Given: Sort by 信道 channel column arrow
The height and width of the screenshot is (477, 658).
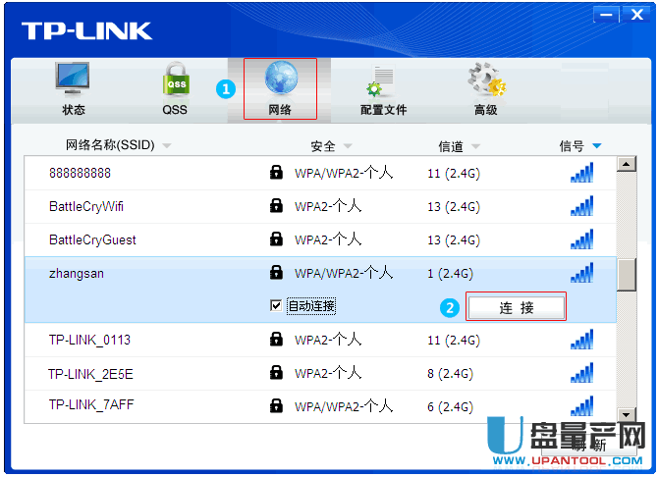Looking at the screenshot, I should pos(475,146).
